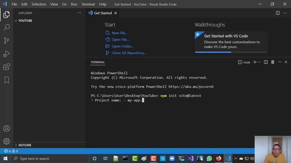Open Explorer views and more actions ellipsis
The height and width of the screenshot is (163, 291).
click(79, 13)
